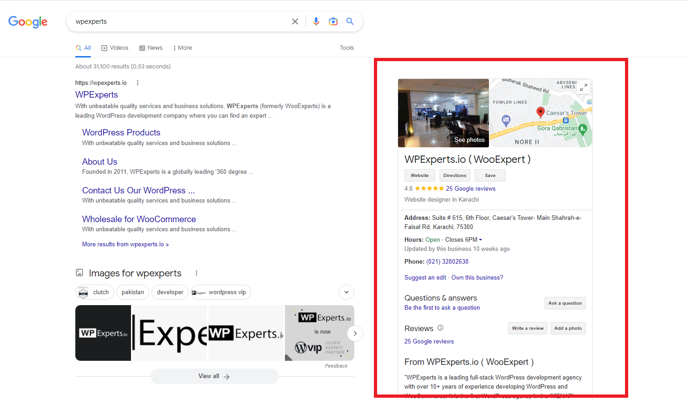Open three-dot menu next to Images for wpexperts
The height and width of the screenshot is (400, 688).
[197, 273]
